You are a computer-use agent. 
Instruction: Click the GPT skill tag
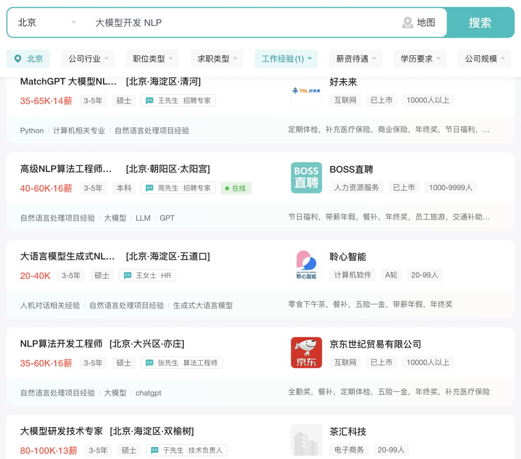[x=167, y=218]
